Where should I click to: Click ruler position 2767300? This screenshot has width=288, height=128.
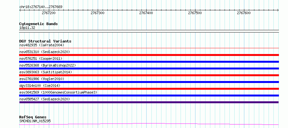tap(97, 13)
